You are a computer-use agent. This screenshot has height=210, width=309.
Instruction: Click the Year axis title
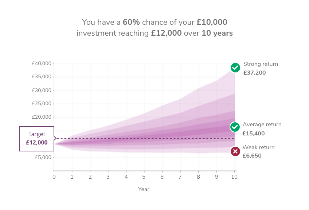coord(144,189)
